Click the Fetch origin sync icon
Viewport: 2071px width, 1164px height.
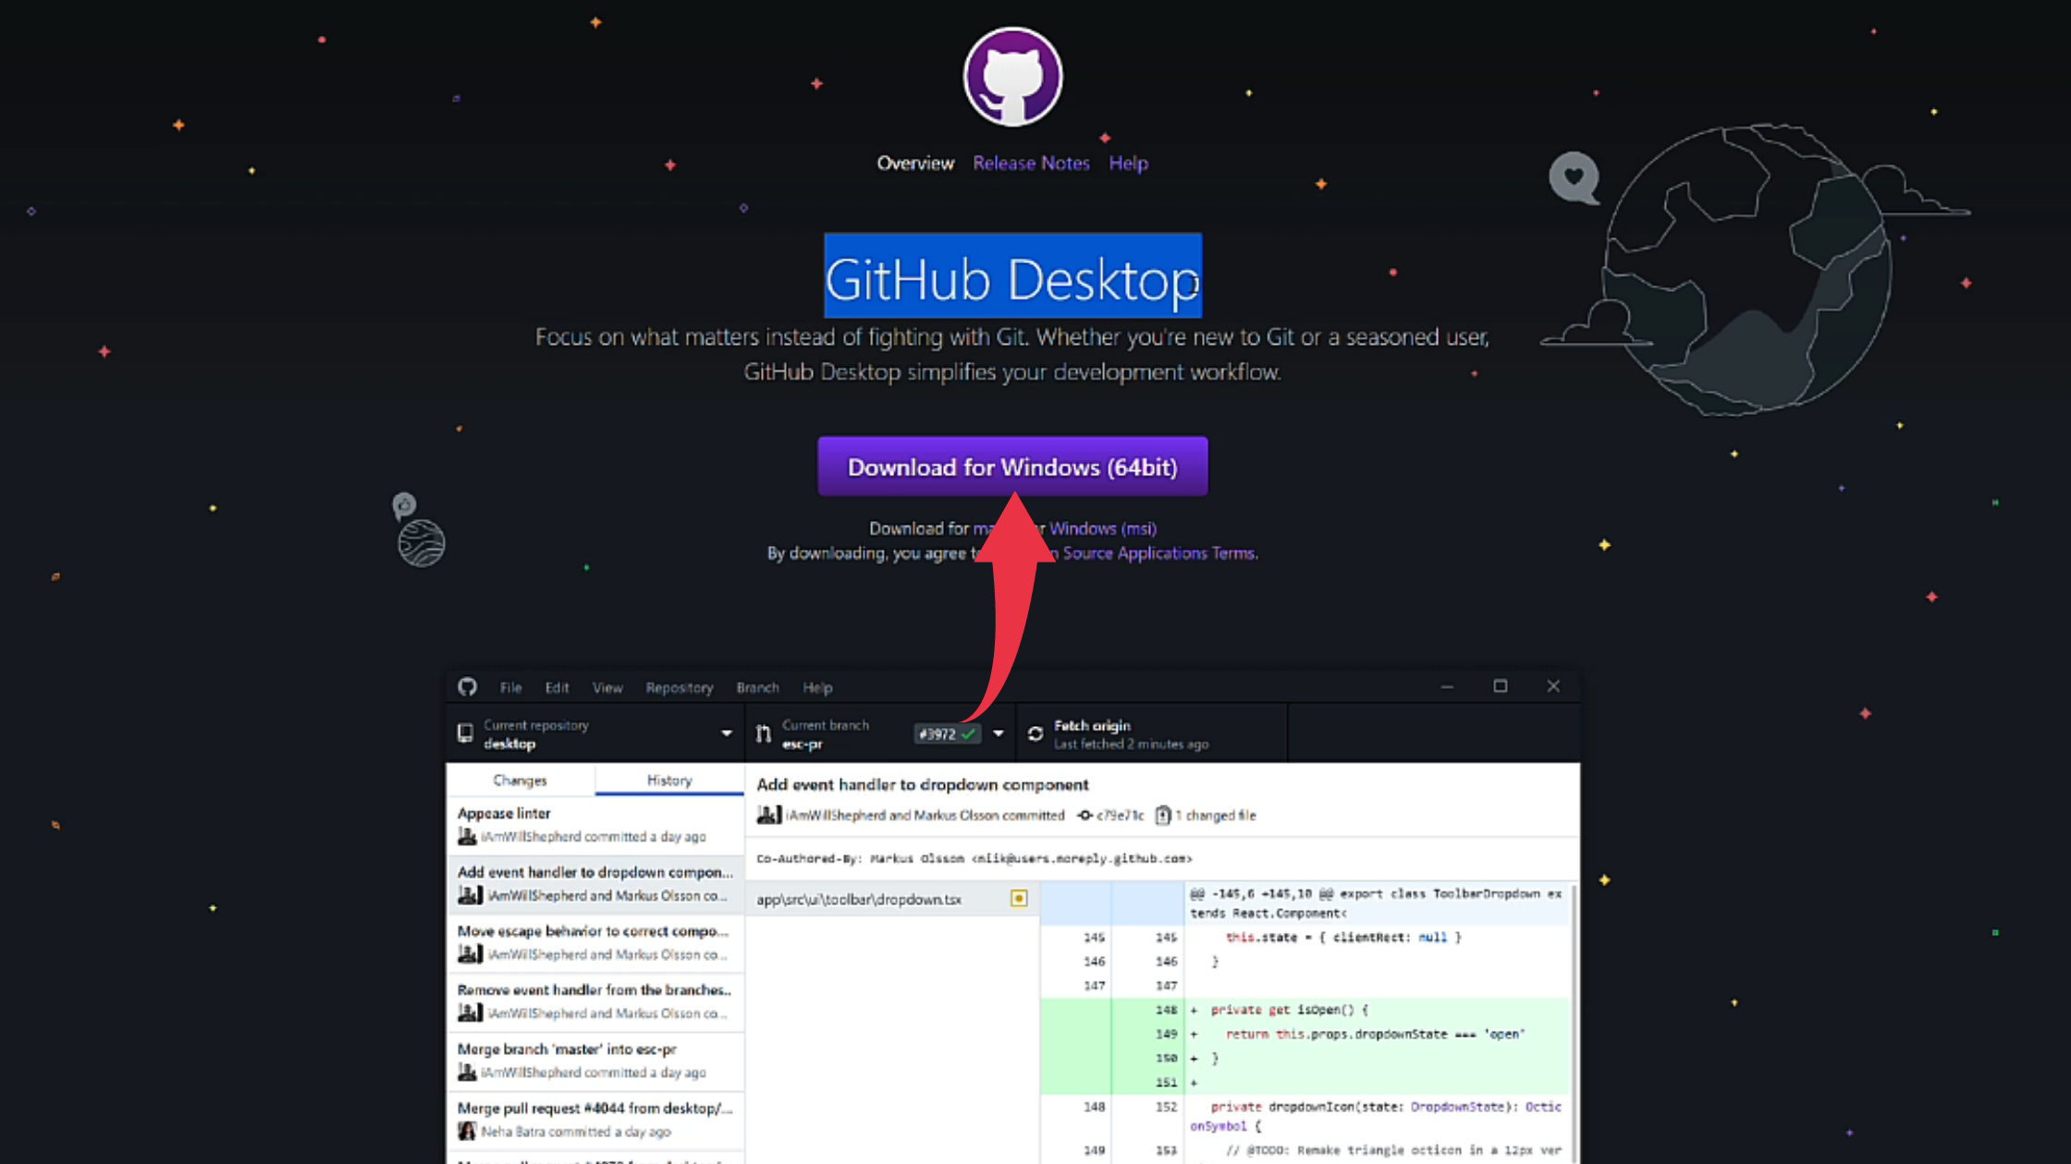pos(1035,734)
